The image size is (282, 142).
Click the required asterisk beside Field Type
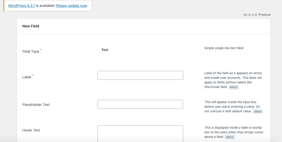(41, 50)
